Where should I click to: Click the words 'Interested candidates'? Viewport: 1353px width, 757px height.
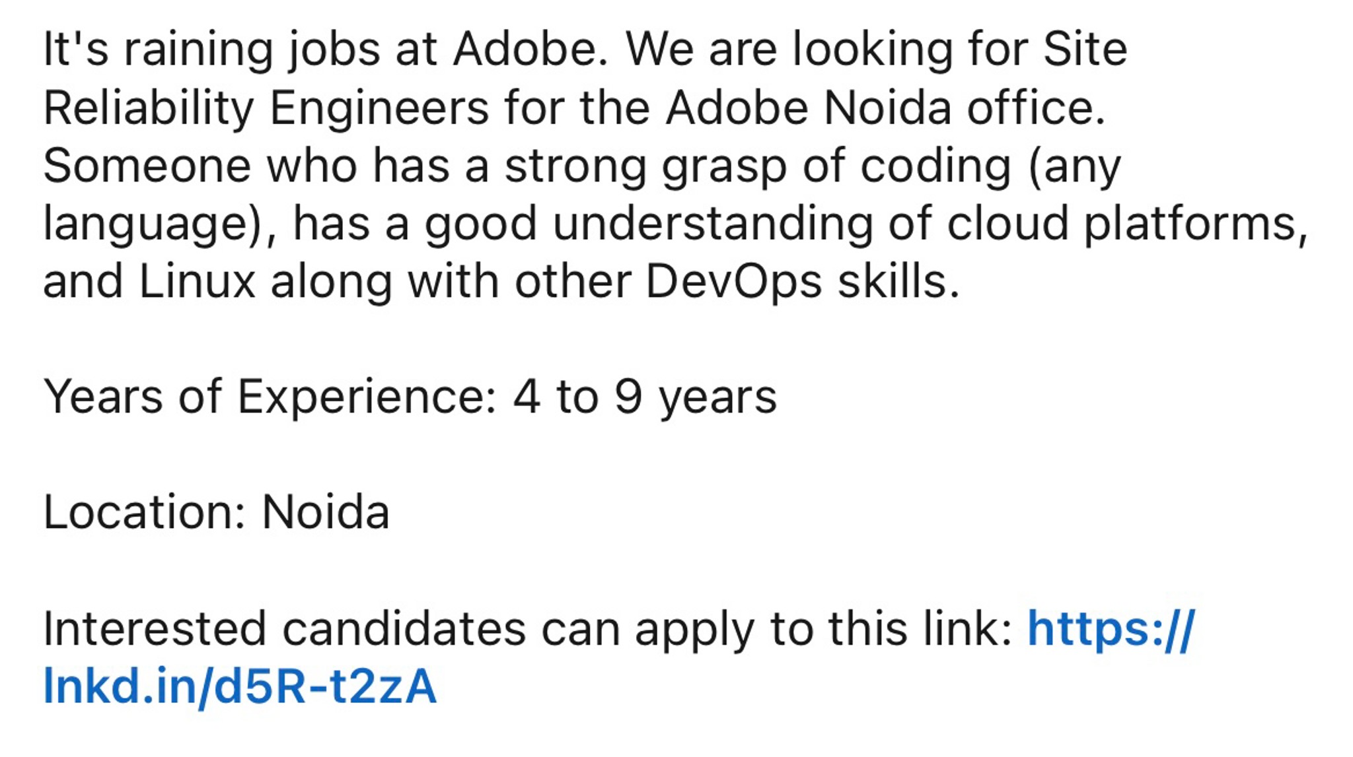click(x=284, y=628)
